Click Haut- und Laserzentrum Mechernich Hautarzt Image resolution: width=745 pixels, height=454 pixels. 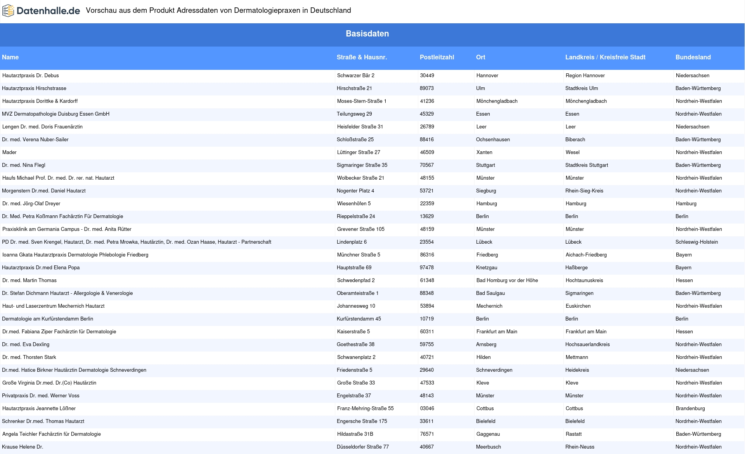click(54, 306)
